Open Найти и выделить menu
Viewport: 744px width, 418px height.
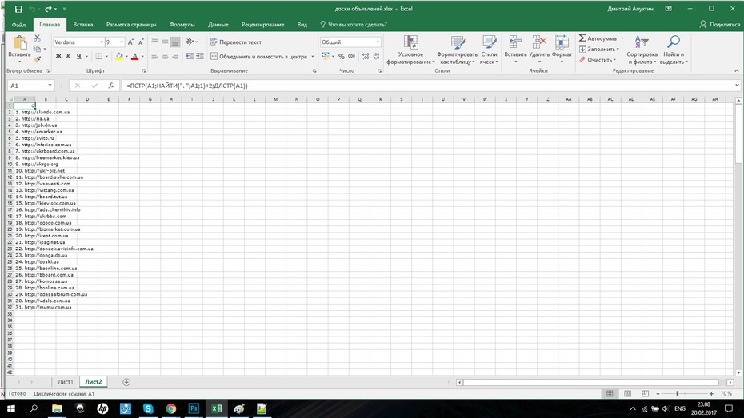(x=674, y=50)
